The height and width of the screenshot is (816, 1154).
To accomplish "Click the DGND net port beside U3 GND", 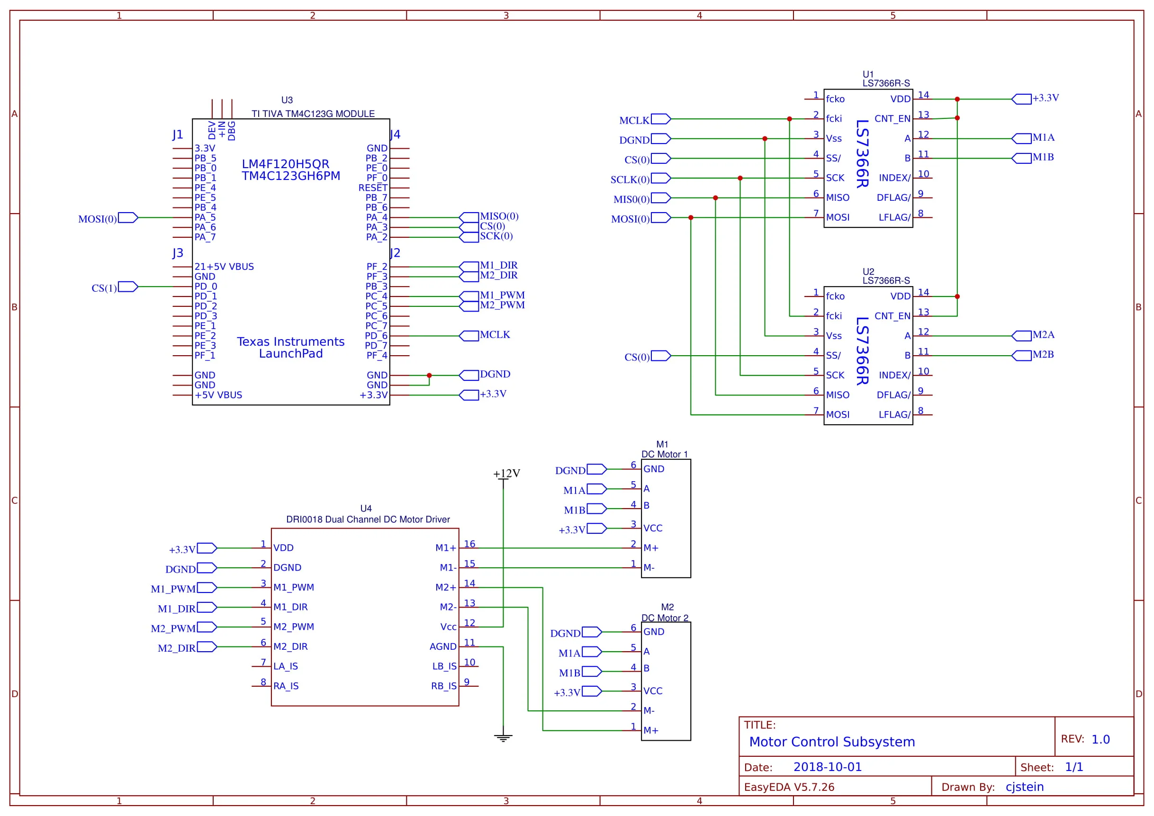I will (x=485, y=375).
